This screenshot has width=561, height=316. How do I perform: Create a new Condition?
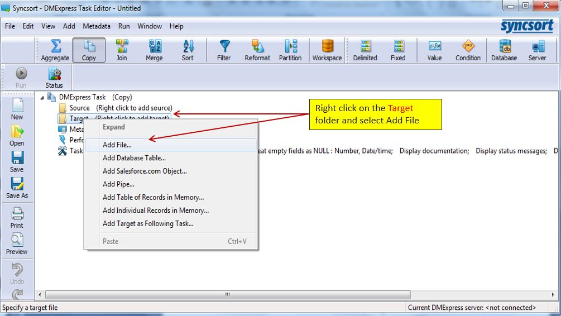click(468, 50)
